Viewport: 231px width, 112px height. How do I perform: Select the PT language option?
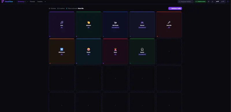click(x=217, y=1)
